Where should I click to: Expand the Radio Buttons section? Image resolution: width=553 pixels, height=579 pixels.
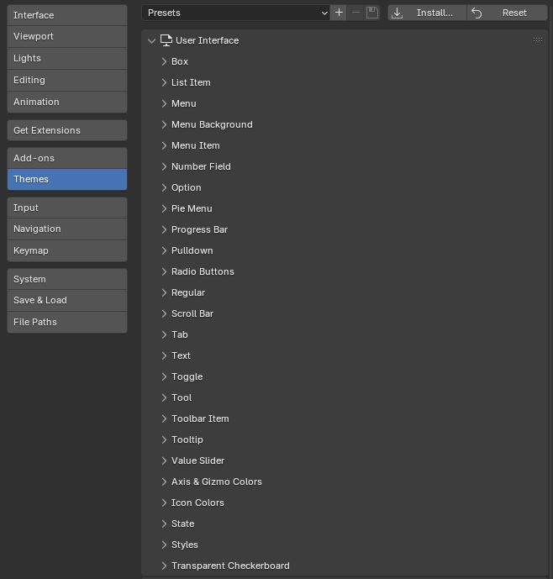(164, 272)
